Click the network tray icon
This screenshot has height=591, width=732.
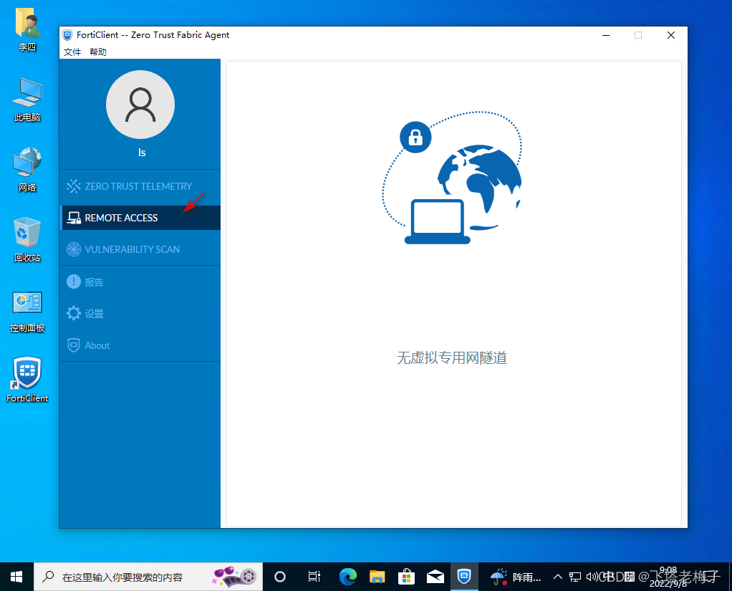(575, 577)
